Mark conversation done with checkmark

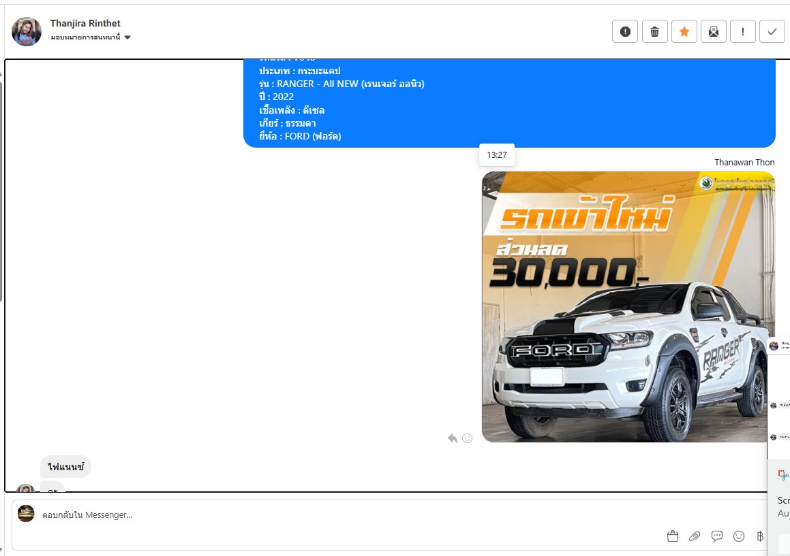pyautogui.click(x=772, y=32)
